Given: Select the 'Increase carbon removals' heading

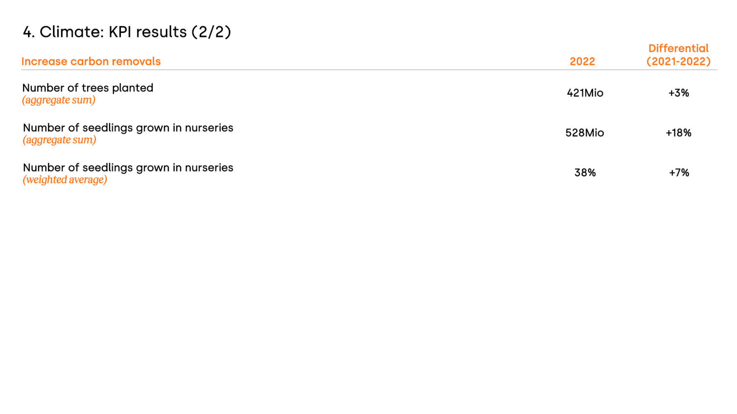Looking at the screenshot, I should click(91, 61).
